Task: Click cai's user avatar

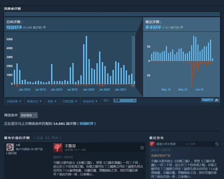Action: (x=10, y=147)
